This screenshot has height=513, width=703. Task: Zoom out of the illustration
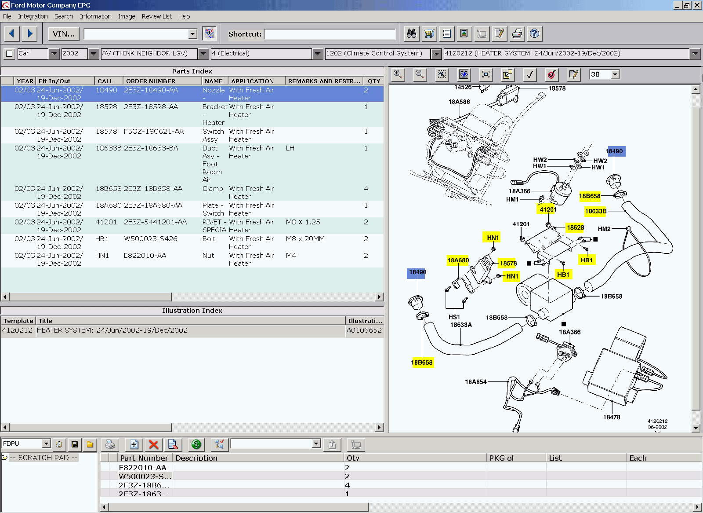(x=420, y=74)
